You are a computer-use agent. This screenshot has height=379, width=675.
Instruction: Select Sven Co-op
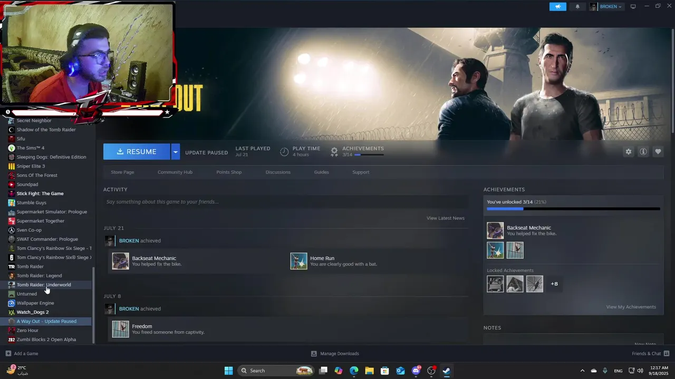[x=29, y=230]
